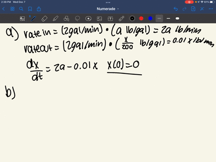216x162 pixels.
Task: Select the Text box tool
Action: tap(110, 18)
